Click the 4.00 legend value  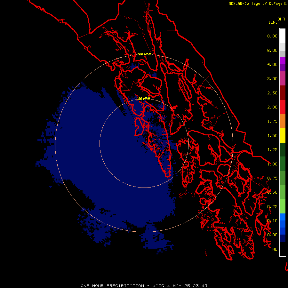point(272,64)
